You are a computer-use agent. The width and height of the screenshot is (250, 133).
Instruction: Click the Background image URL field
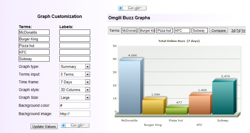tap(75, 114)
